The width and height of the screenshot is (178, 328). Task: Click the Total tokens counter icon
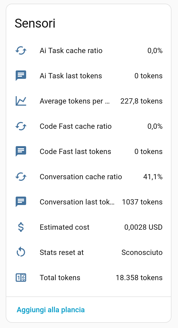pyautogui.click(x=21, y=278)
